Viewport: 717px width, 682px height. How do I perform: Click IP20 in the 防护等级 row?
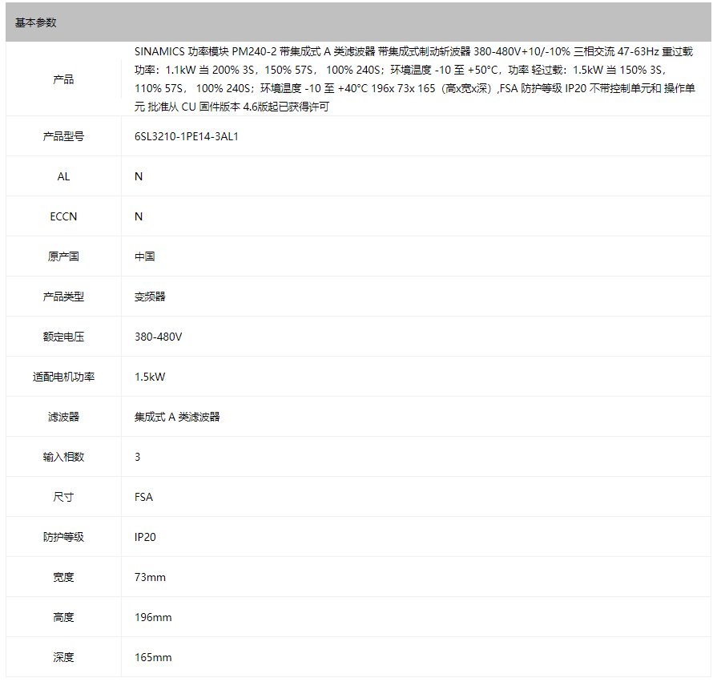point(145,537)
